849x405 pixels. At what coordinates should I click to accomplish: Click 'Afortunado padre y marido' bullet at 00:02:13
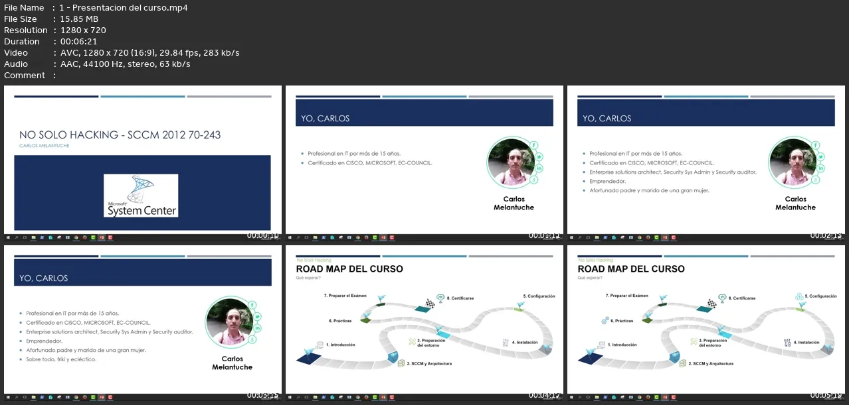[x=649, y=190]
